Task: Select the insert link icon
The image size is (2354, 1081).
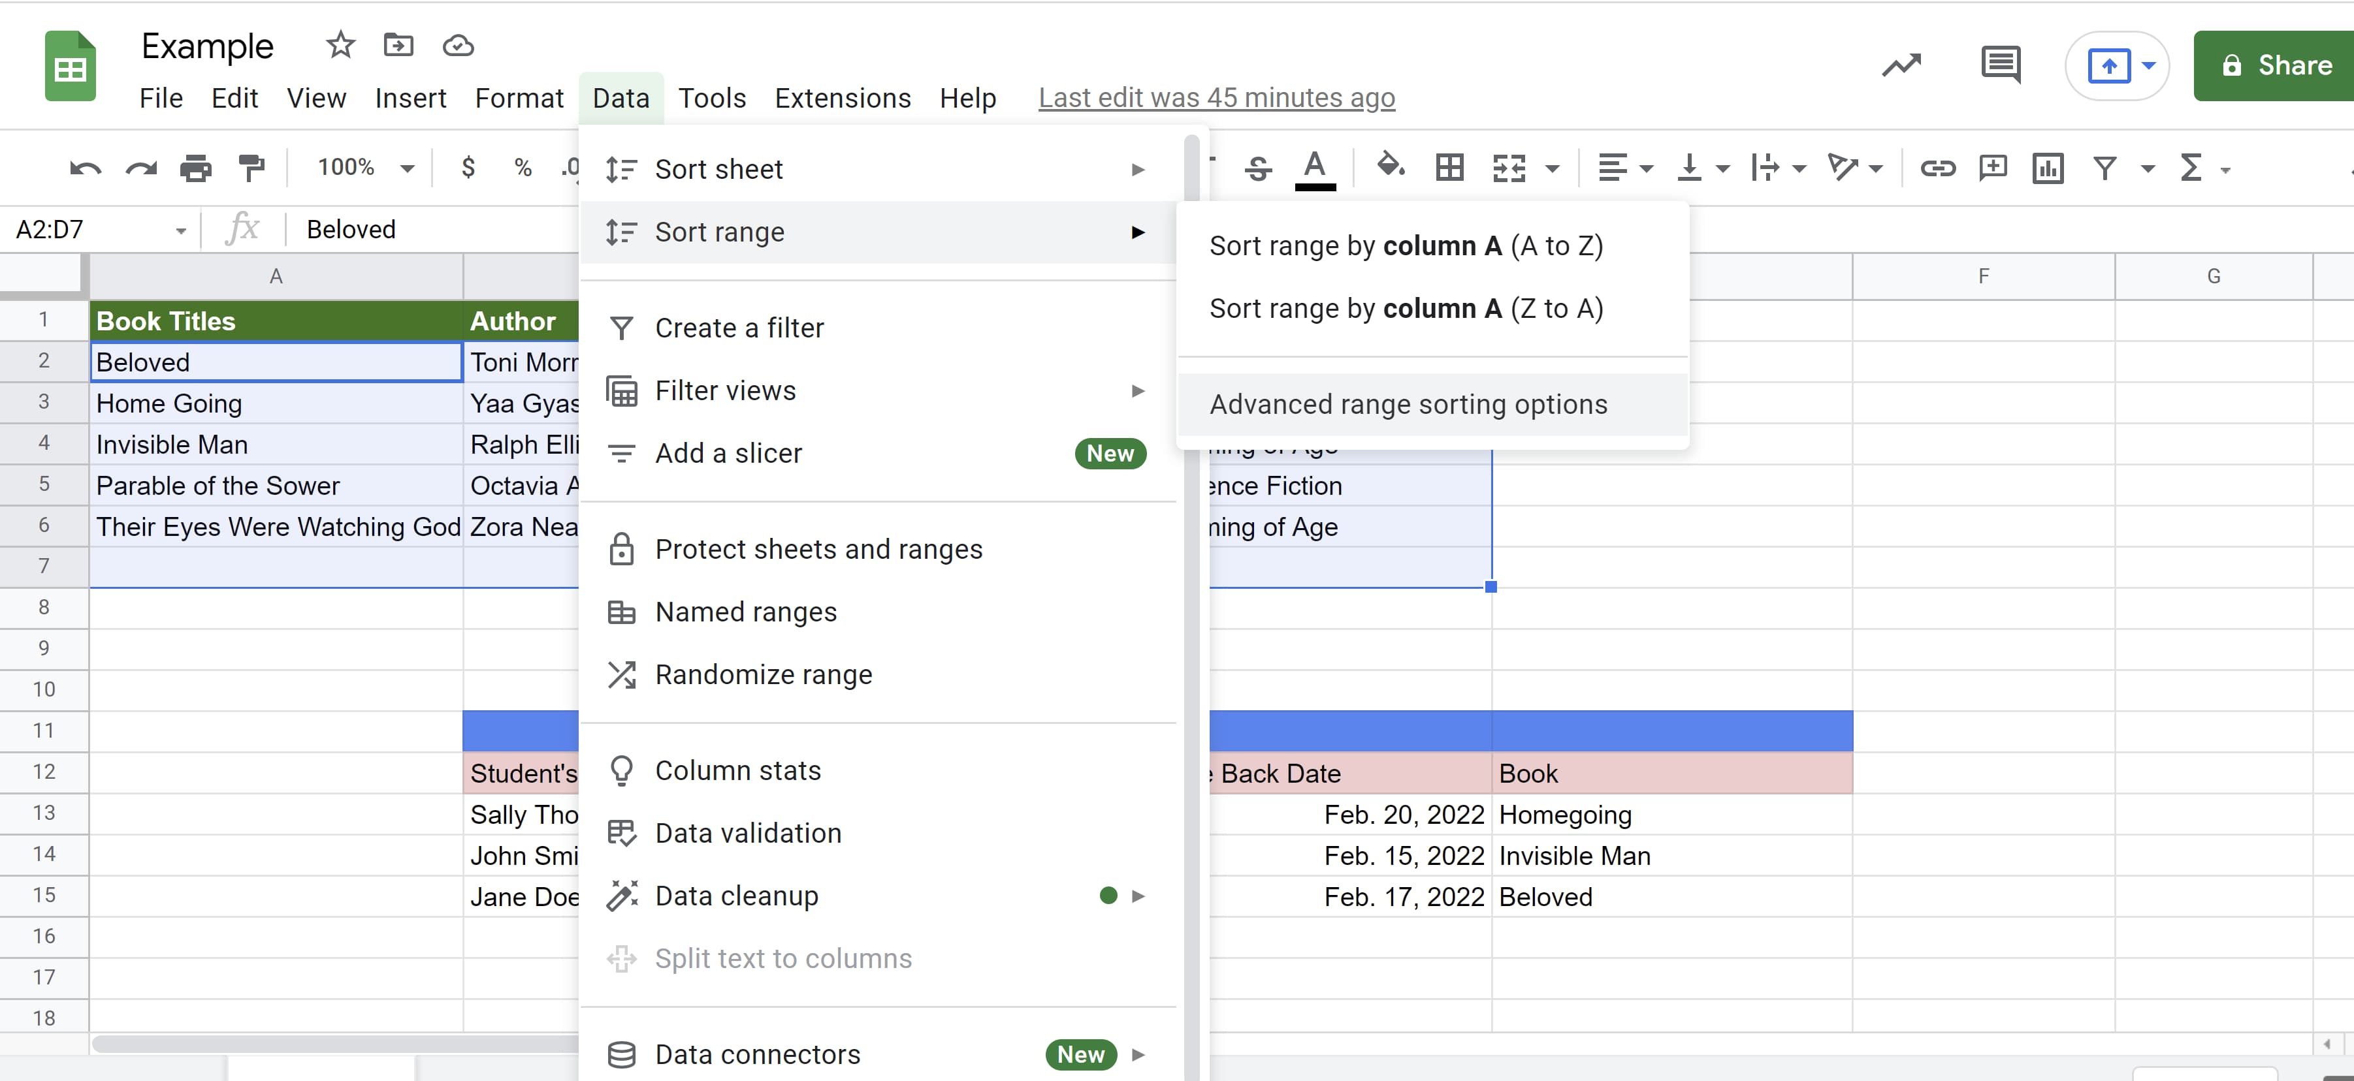Action: coord(1938,168)
